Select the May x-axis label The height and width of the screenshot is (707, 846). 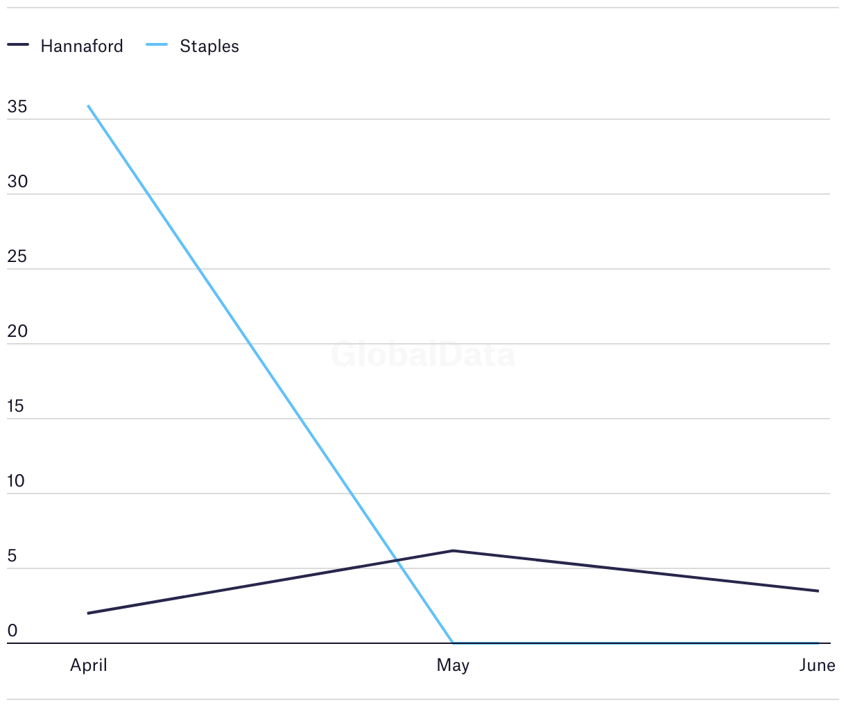[453, 665]
